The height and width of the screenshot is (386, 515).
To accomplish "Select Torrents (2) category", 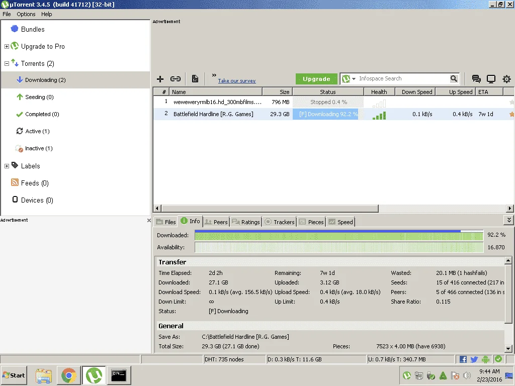I will pyautogui.click(x=37, y=63).
